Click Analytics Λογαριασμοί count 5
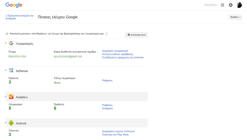Image resolution: width=247 pixels, height=140 pixels. (10, 108)
